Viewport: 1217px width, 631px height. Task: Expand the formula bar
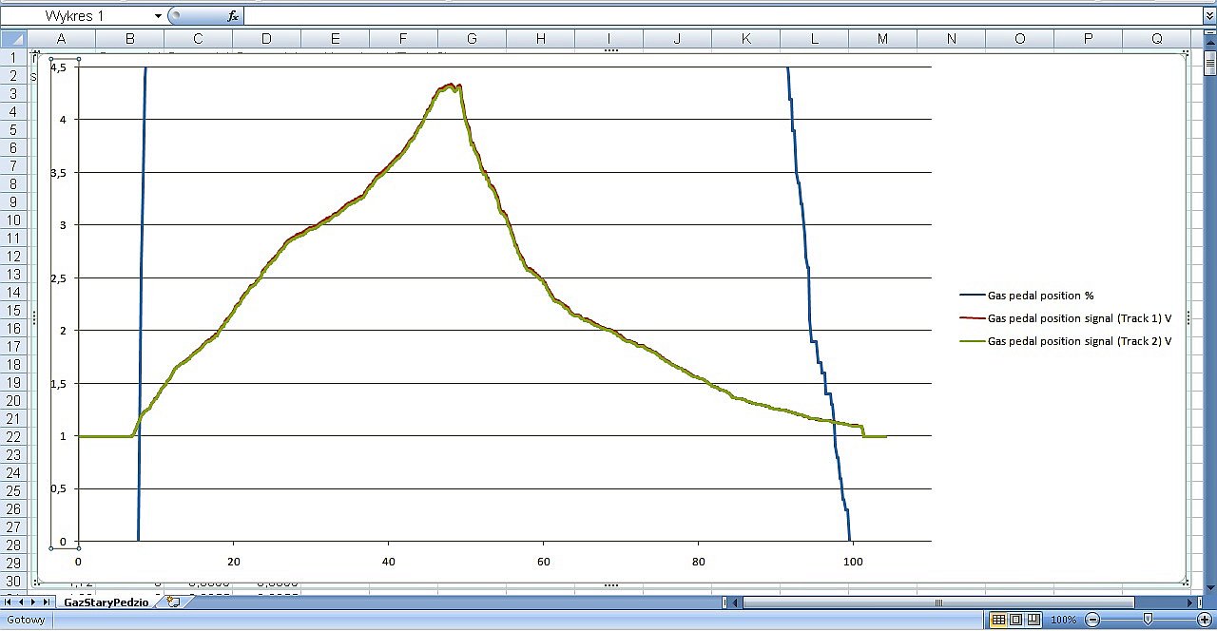click(1208, 16)
